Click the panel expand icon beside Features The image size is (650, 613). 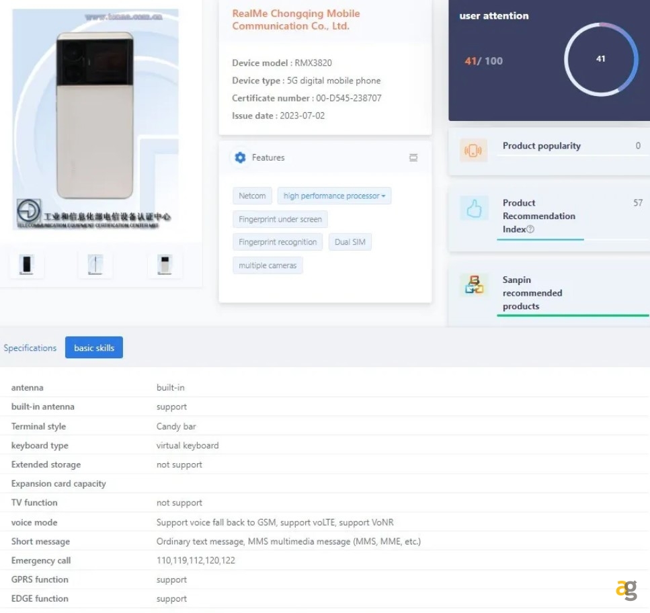(413, 157)
